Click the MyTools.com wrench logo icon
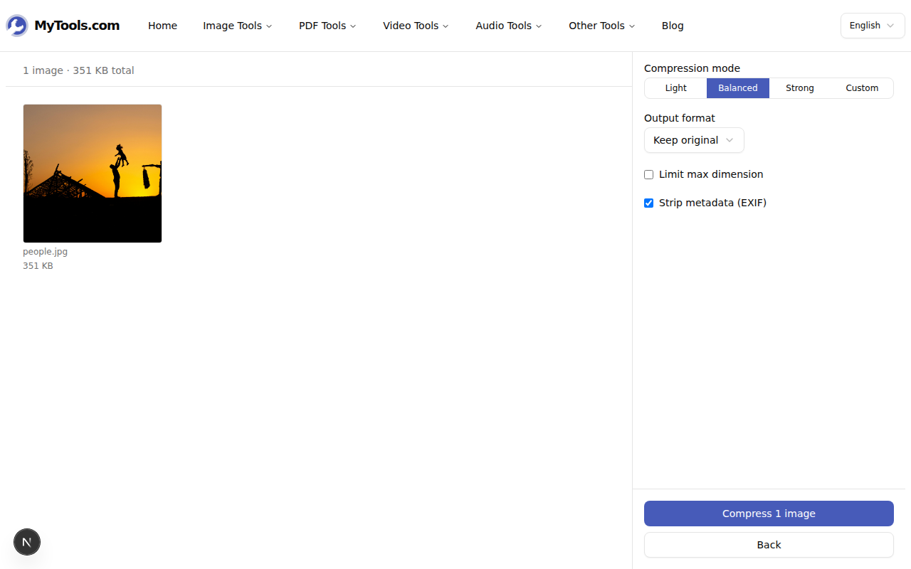 pyautogui.click(x=17, y=26)
